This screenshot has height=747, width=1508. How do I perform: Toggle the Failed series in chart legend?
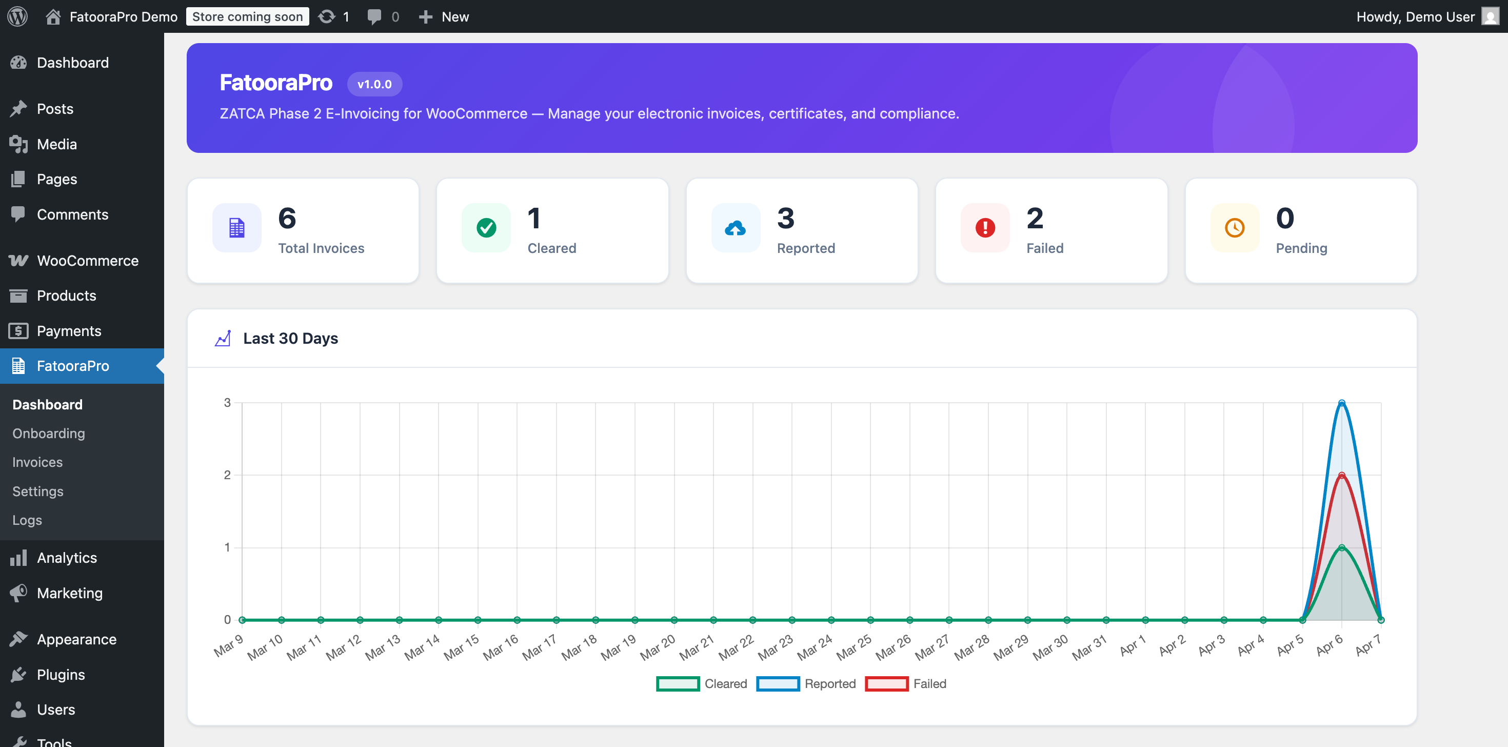[905, 684]
